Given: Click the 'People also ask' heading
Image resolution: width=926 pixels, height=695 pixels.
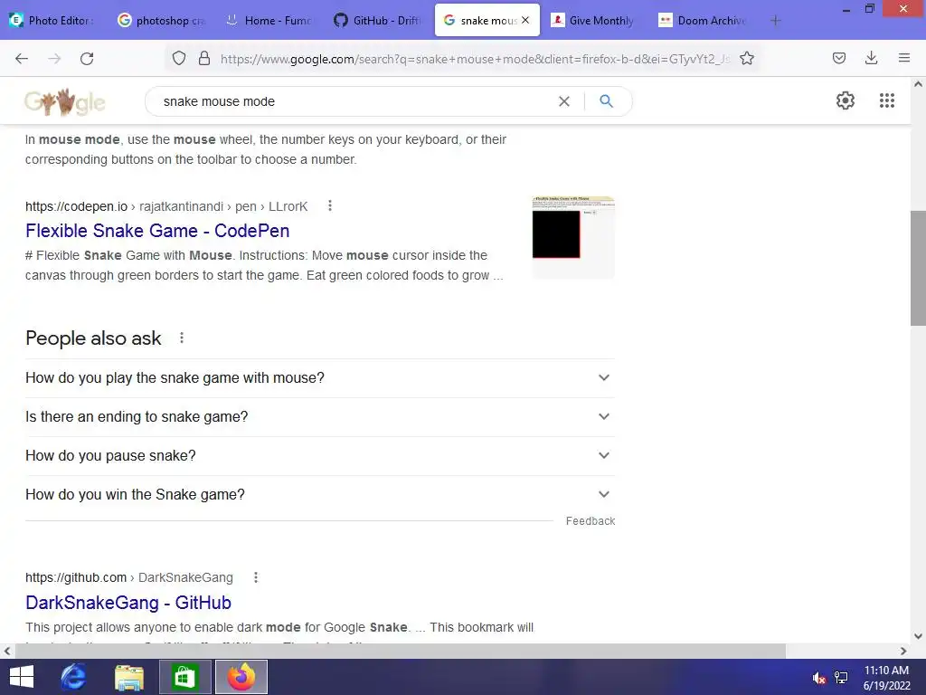Looking at the screenshot, I should 93,338.
